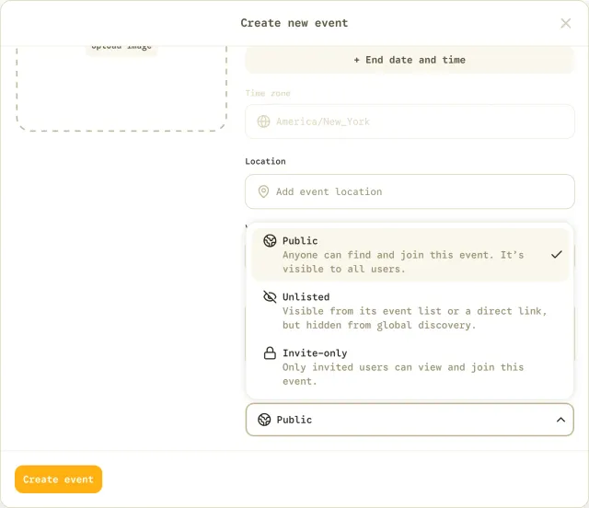Close the Create new event dialog
This screenshot has width=589, height=508.
coord(565,23)
